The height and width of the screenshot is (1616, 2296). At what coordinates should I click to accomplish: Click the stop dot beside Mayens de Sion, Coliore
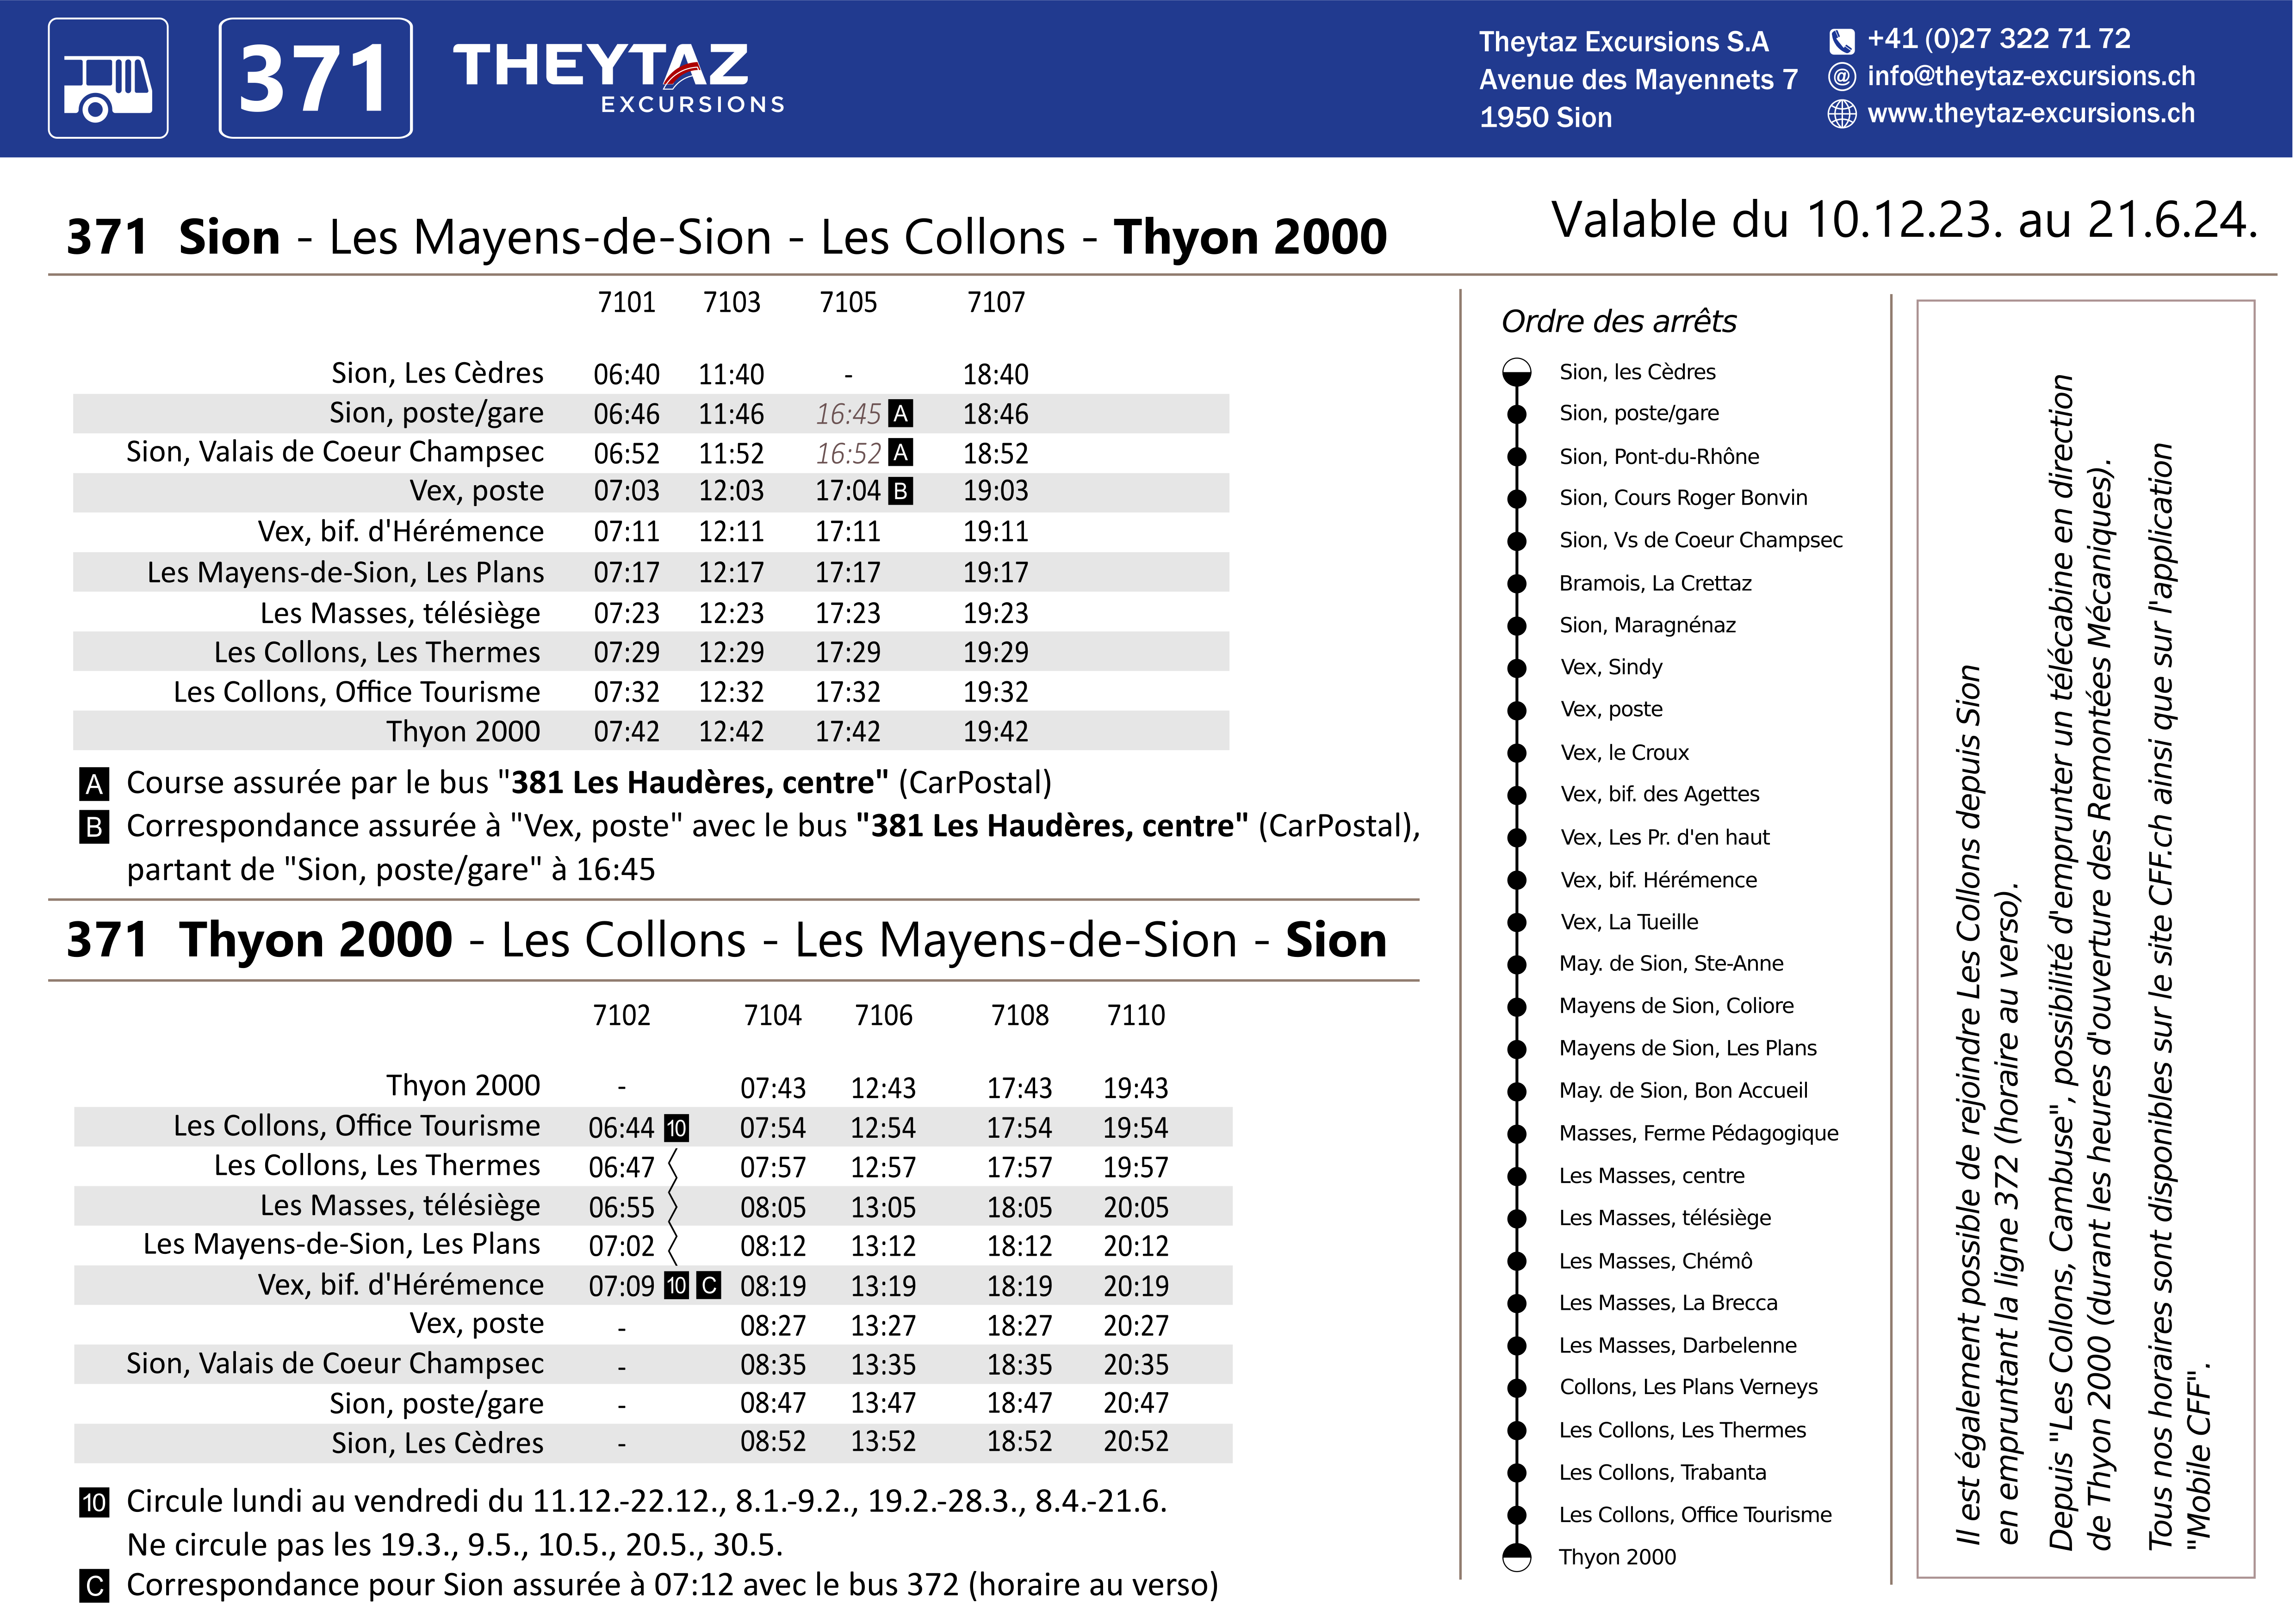(1517, 1006)
